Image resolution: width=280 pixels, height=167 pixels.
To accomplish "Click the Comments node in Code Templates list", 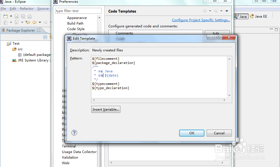I will (x=124, y=33).
